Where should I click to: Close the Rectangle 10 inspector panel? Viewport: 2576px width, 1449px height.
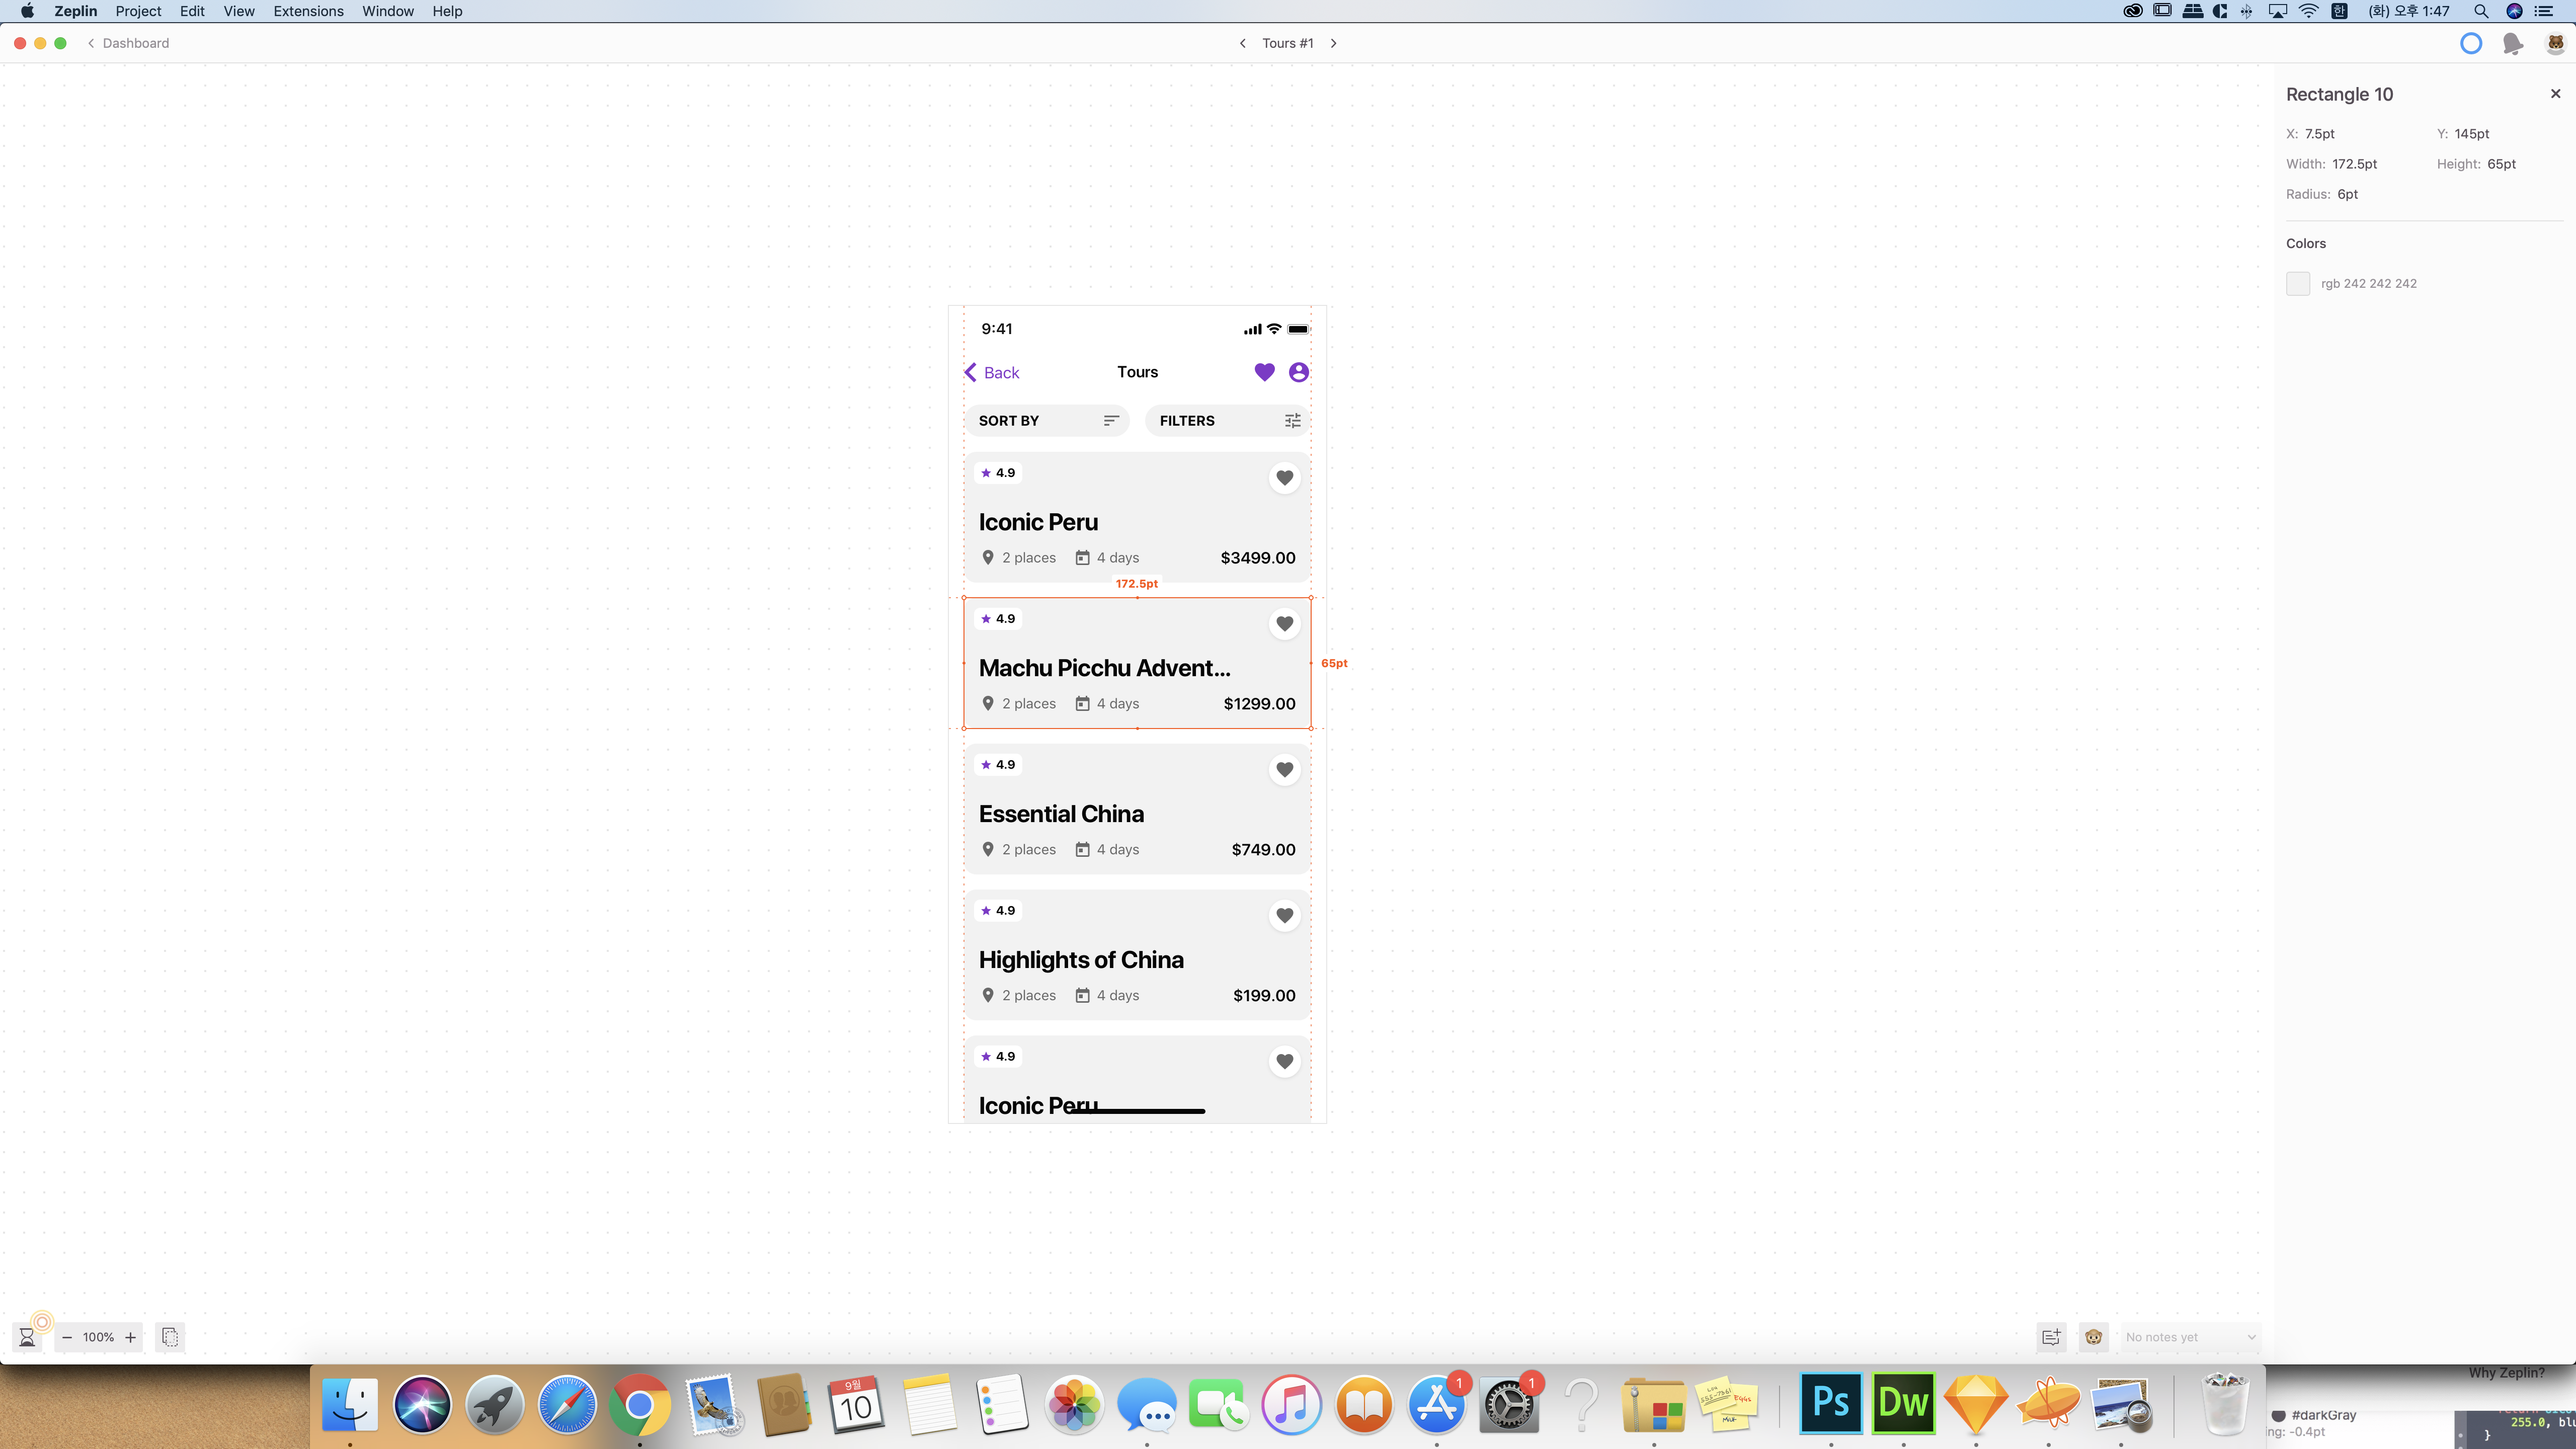pos(2555,94)
